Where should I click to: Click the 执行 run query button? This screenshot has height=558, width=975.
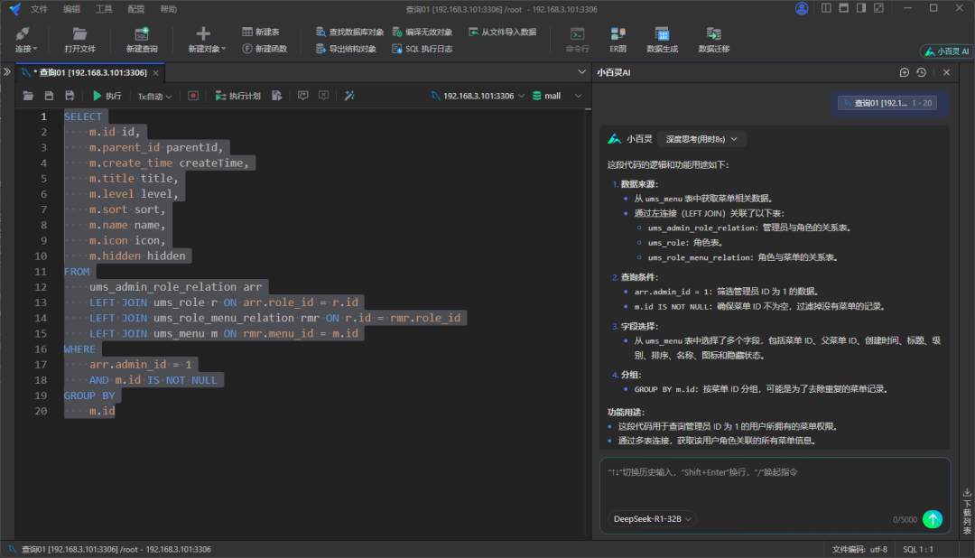point(107,96)
